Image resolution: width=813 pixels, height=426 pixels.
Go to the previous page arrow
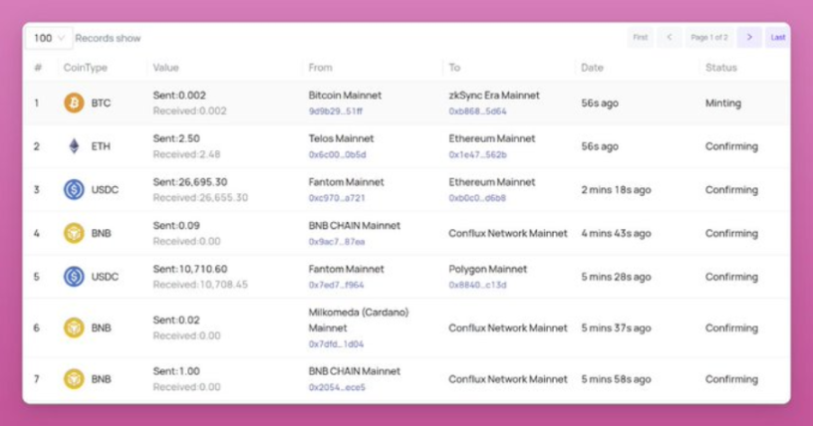(x=669, y=37)
